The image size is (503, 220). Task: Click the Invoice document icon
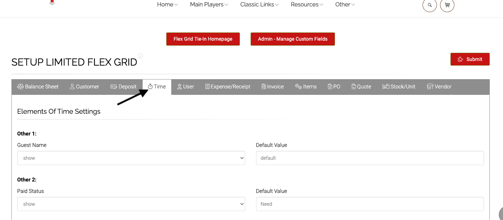click(x=263, y=87)
